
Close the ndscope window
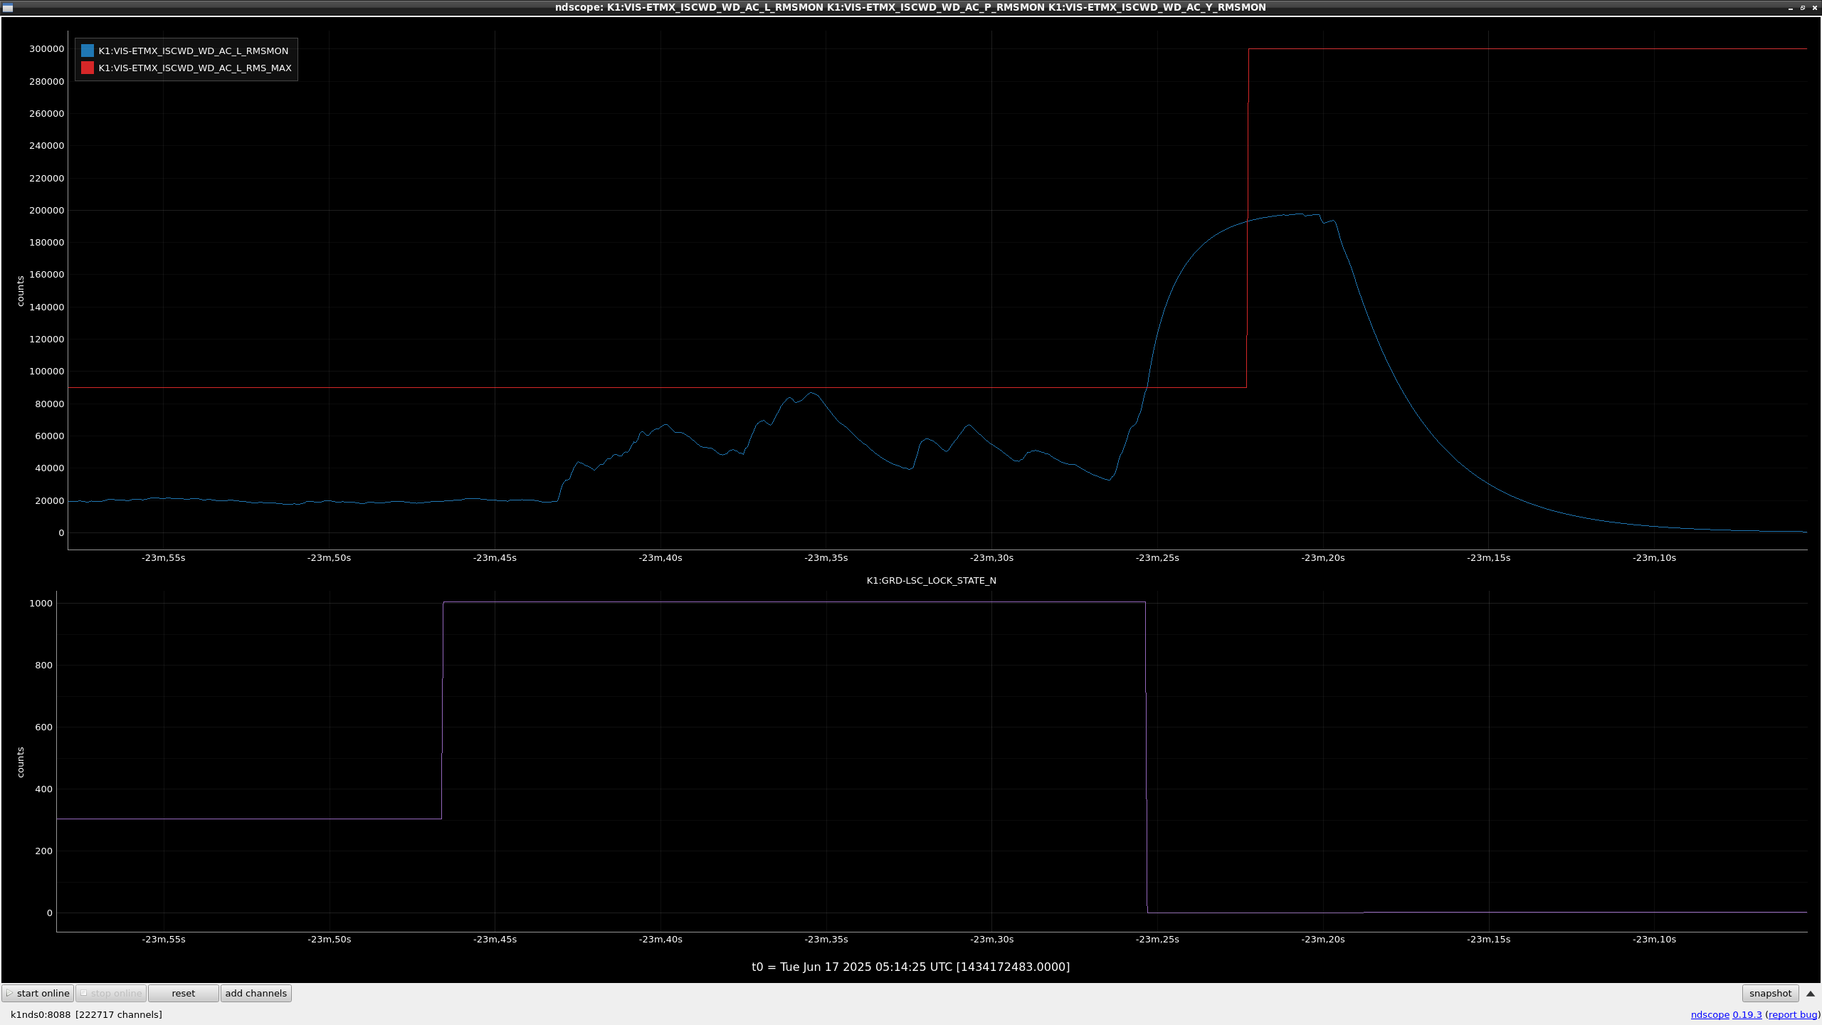click(x=1815, y=7)
